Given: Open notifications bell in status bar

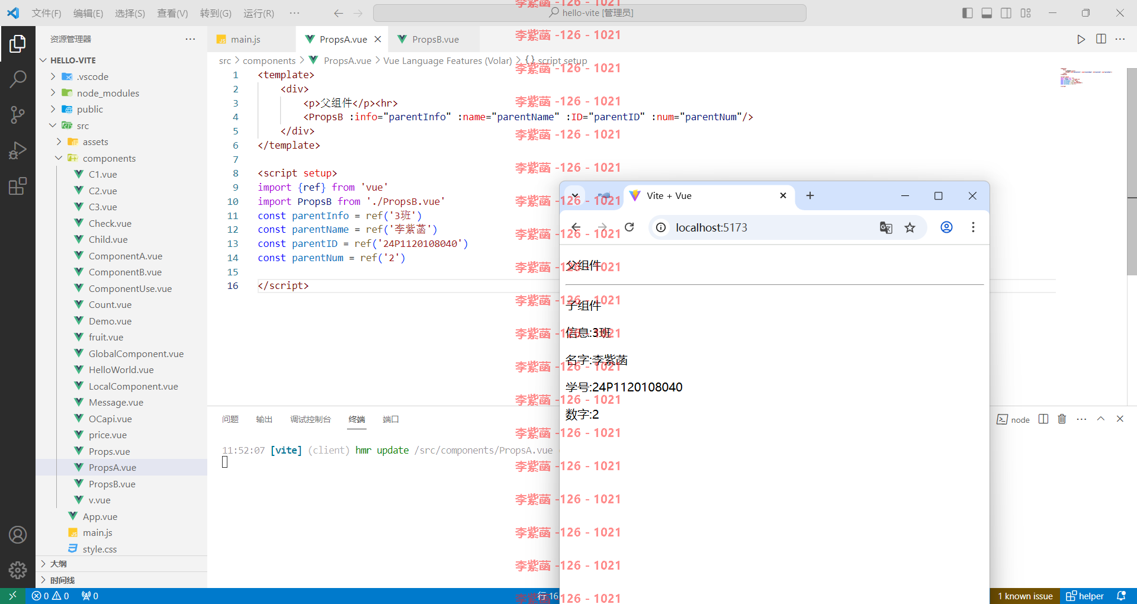Looking at the screenshot, I should (x=1121, y=596).
